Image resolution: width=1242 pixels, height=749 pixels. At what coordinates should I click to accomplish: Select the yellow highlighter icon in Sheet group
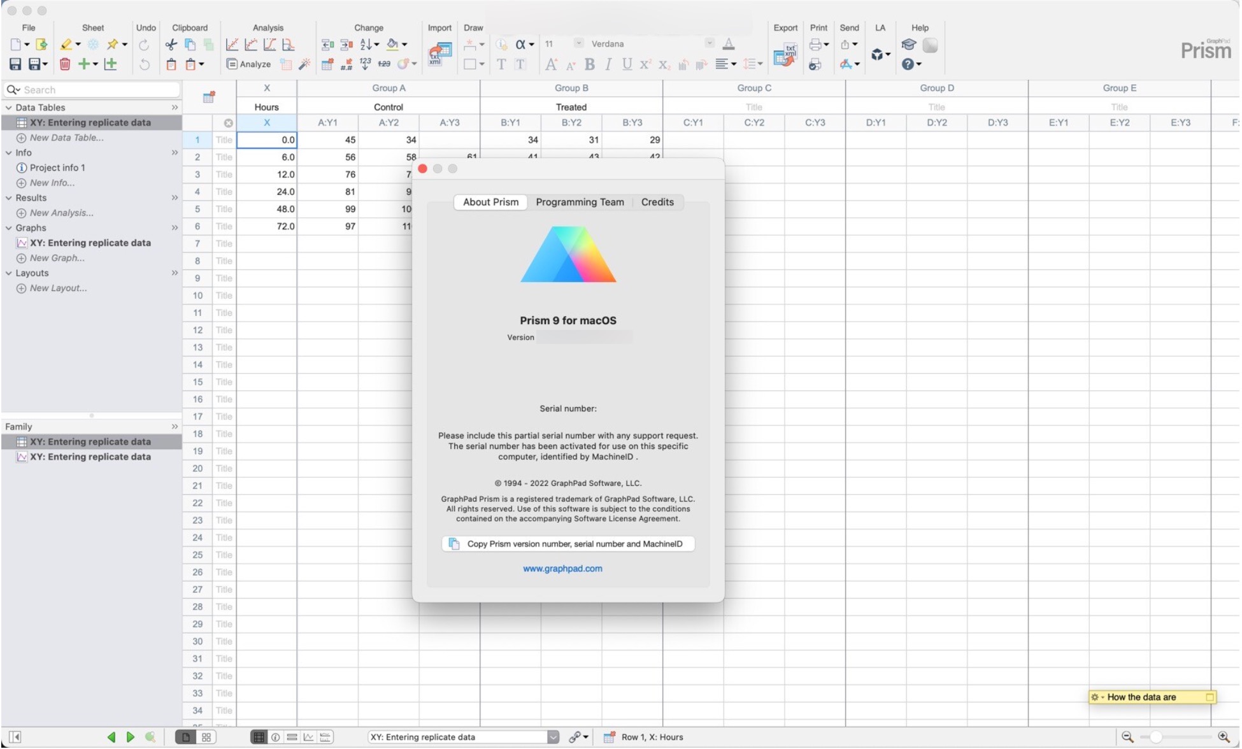(x=66, y=45)
